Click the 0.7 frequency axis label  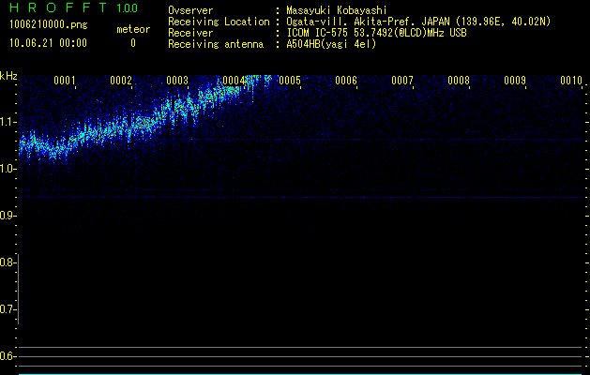pos(8,309)
